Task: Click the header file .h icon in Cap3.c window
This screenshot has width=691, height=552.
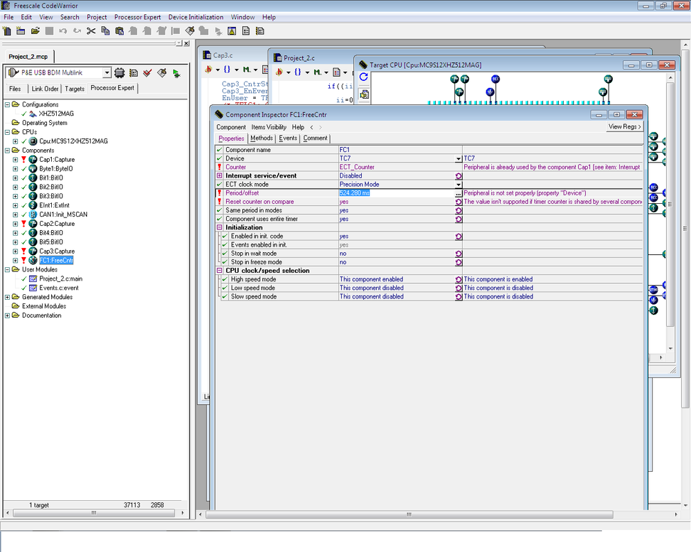Action: [x=208, y=70]
